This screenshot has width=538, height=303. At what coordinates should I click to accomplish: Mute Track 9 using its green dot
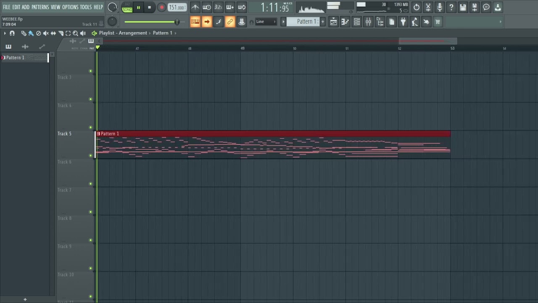coord(90,268)
